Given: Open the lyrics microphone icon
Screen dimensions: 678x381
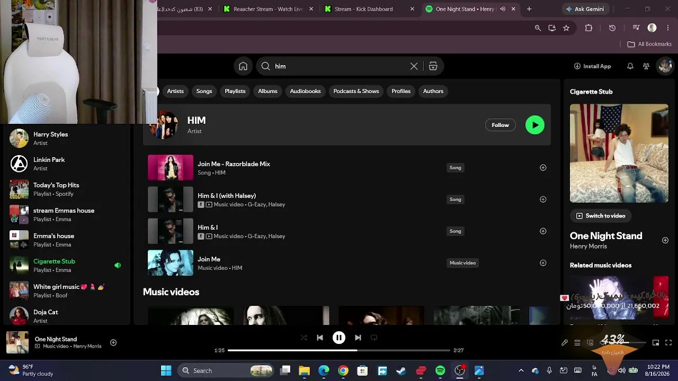Looking at the screenshot, I should 565,343.
